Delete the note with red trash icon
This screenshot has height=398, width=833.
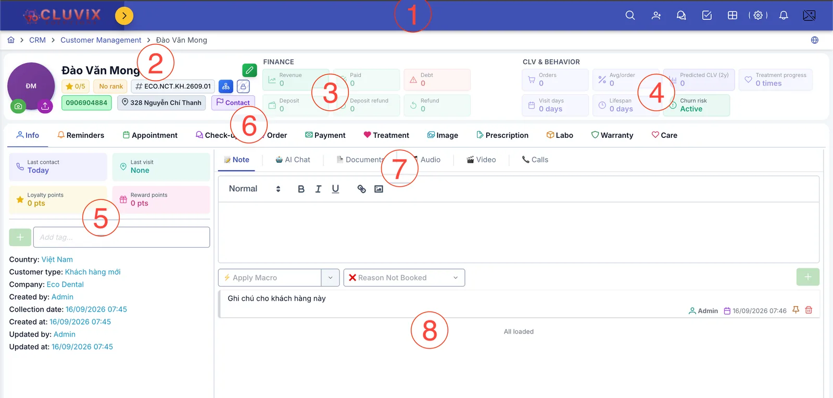click(x=809, y=310)
